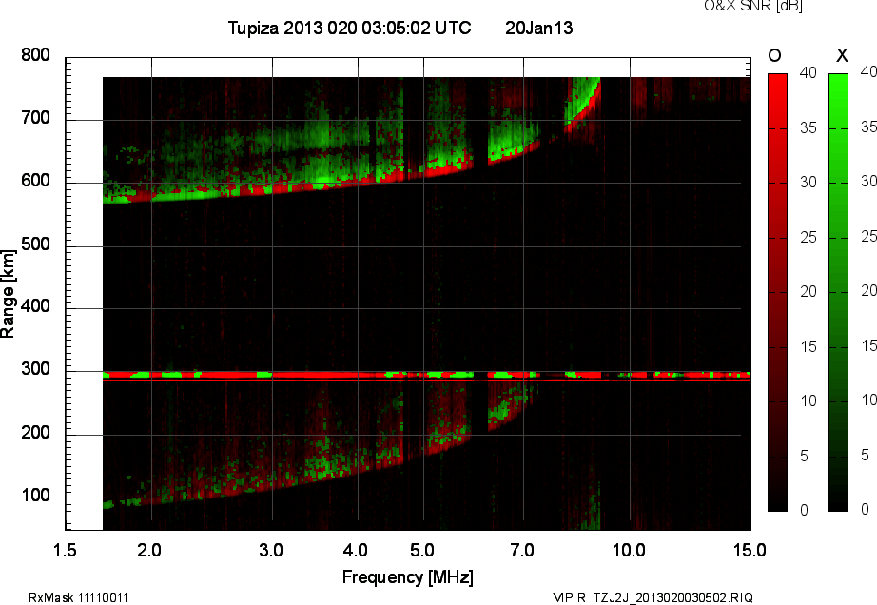Click the "O&X SNR [dB]" legend title

tap(752, 6)
